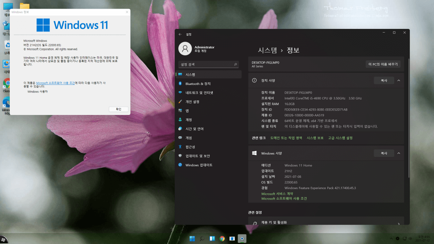This screenshot has height=244, width=434.
Task: Open Microsoft 서비스 계약 link
Action: [x=277, y=194]
